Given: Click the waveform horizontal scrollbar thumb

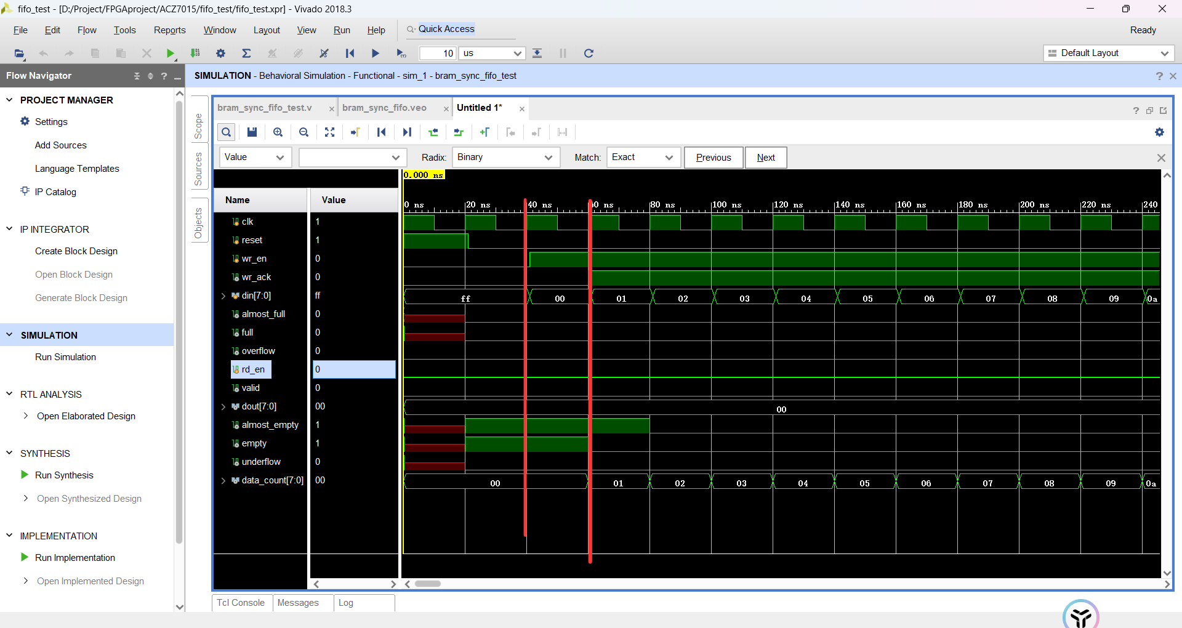Looking at the screenshot, I should [x=428, y=584].
